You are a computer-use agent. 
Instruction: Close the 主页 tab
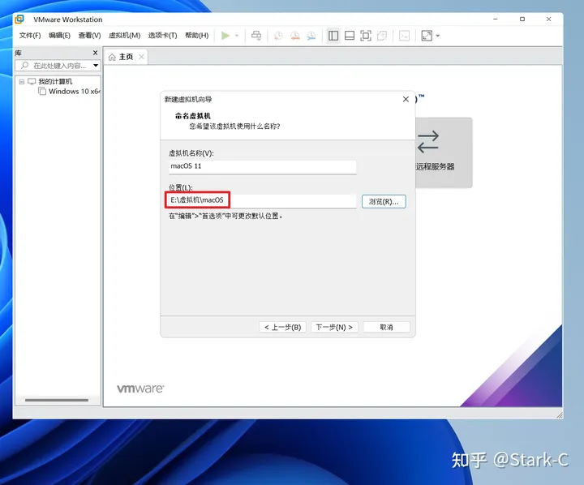141,57
